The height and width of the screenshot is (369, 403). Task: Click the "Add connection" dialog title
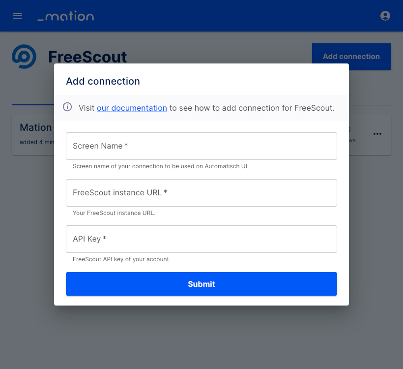(103, 81)
